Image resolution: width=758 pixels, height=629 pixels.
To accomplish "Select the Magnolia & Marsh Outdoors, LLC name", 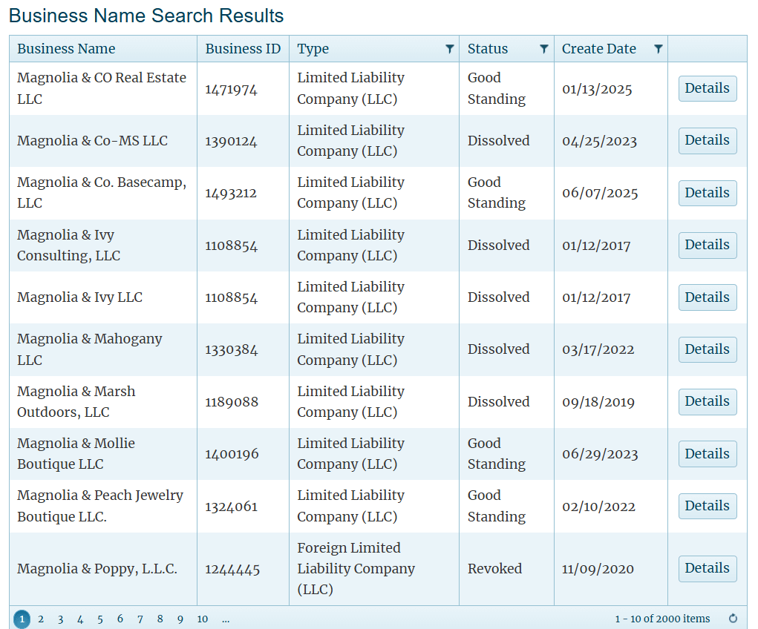I will point(76,401).
